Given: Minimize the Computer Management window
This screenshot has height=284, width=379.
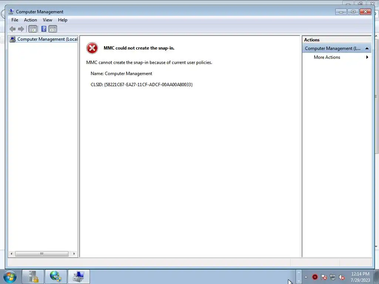Looking at the screenshot, I should click(x=341, y=11).
